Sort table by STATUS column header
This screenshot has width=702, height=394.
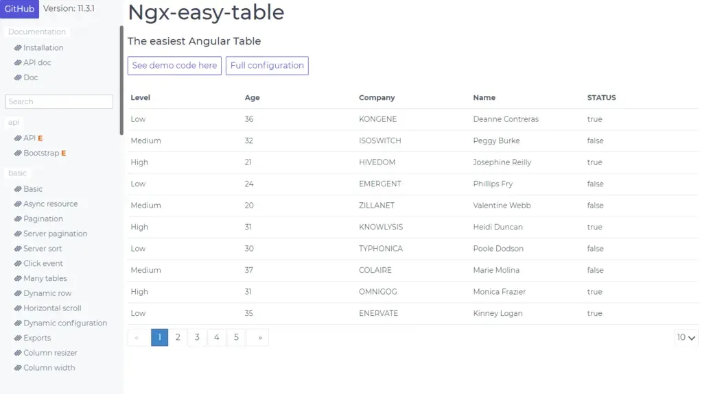[x=601, y=97]
